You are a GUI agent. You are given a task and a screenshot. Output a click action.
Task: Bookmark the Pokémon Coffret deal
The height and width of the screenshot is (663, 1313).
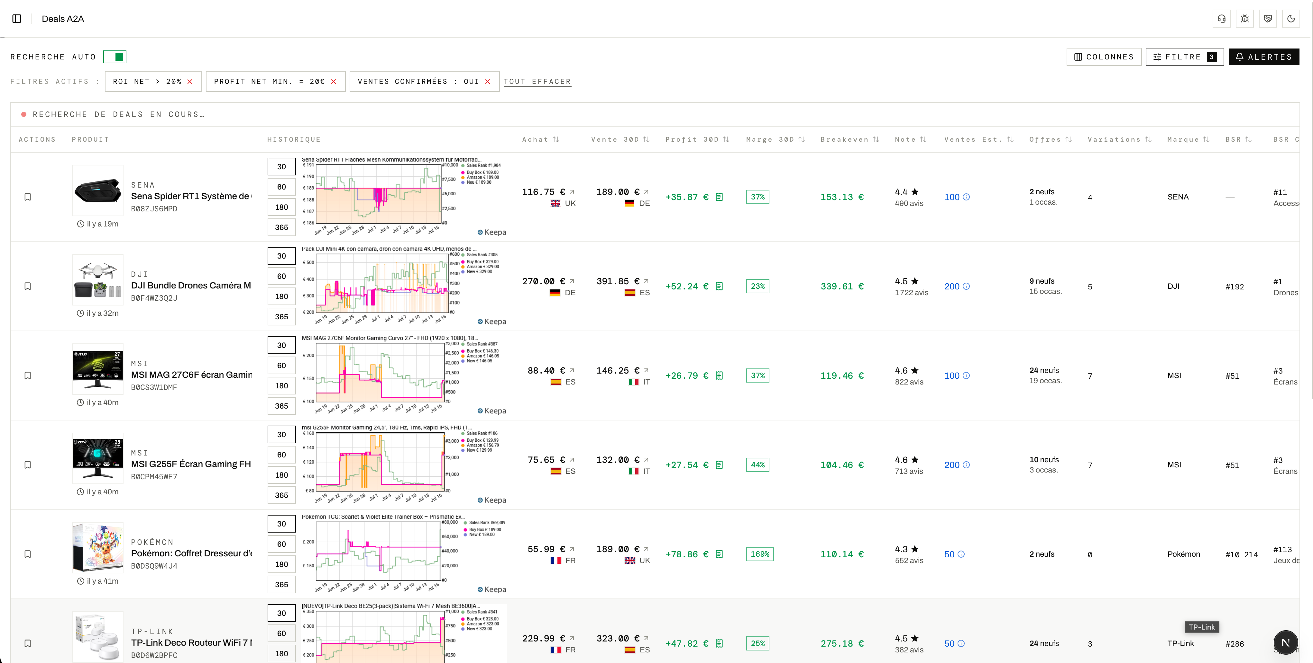(x=28, y=554)
